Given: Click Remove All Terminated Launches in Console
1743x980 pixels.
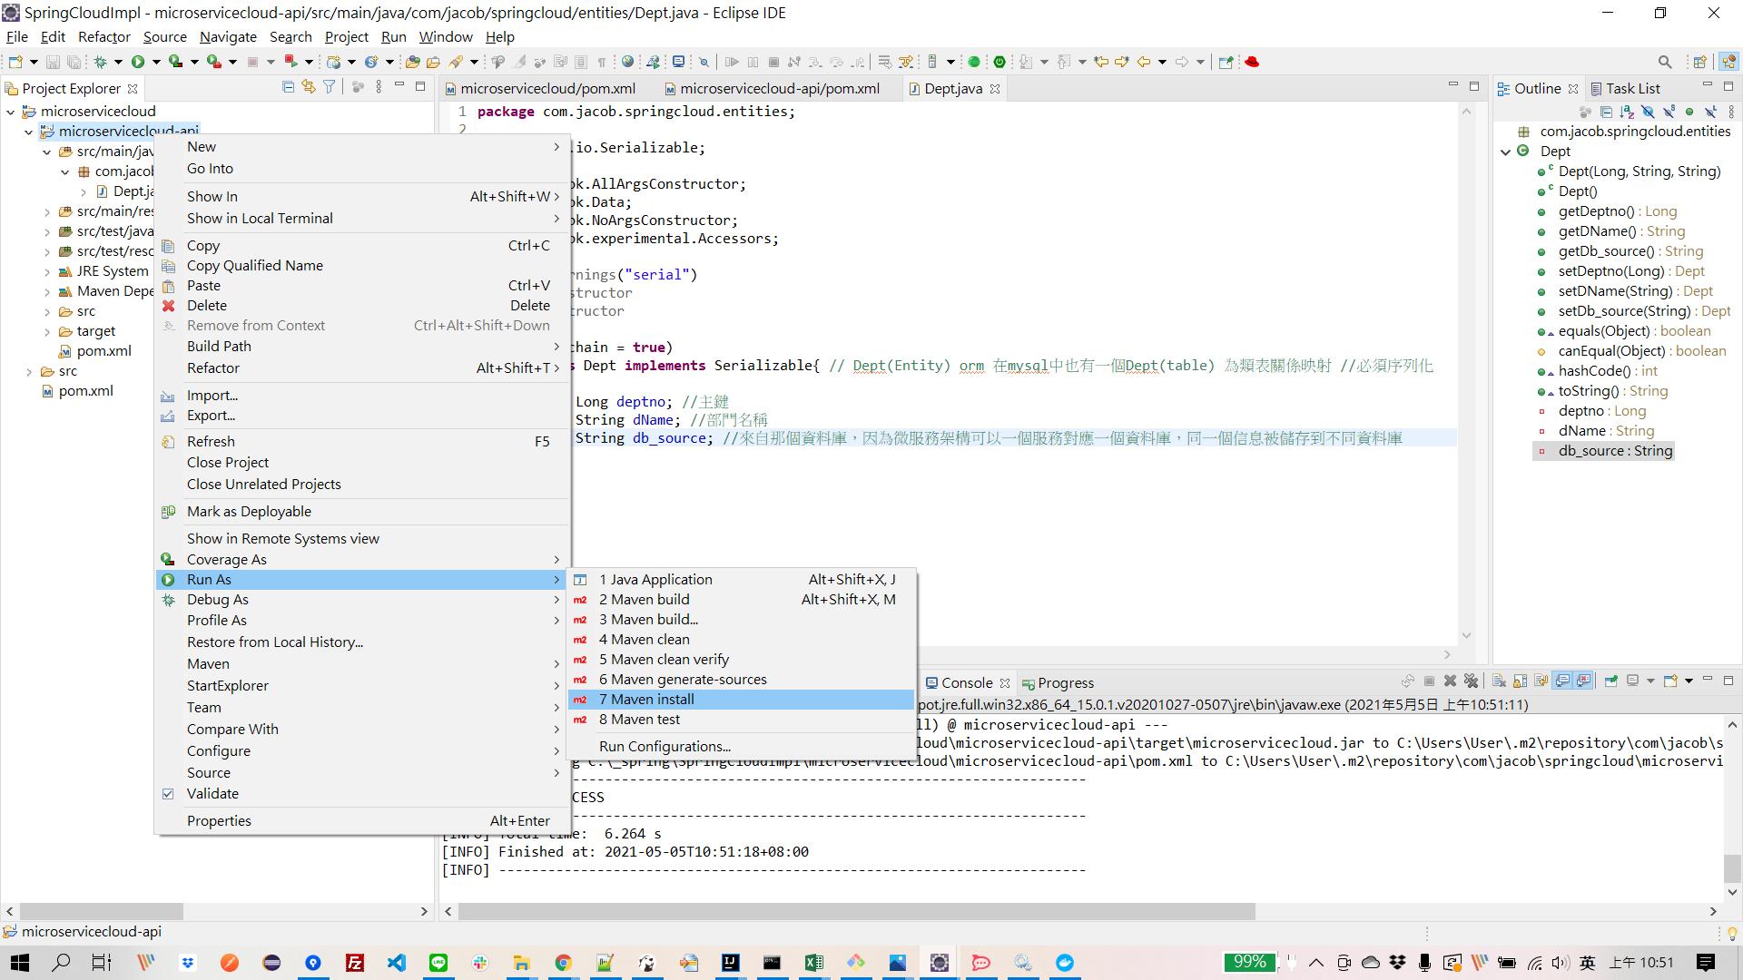Looking at the screenshot, I should [x=1472, y=681].
